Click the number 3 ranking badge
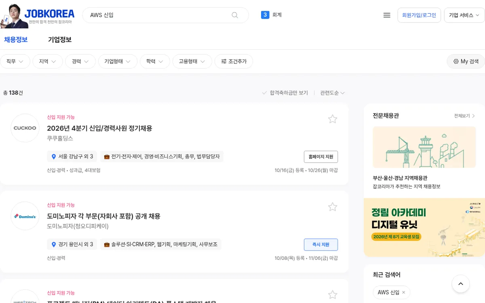Screen dimensions: 485x303 265,15
